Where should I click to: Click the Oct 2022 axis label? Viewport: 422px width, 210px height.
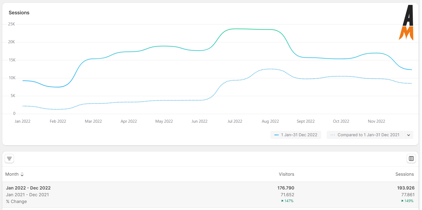point(341,121)
